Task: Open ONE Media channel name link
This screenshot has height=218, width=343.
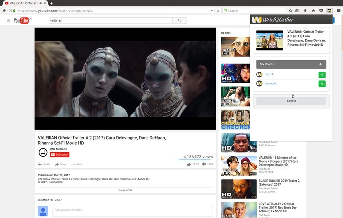Action: coord(57,149)
